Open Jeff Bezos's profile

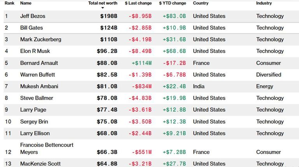click(33, 16)
